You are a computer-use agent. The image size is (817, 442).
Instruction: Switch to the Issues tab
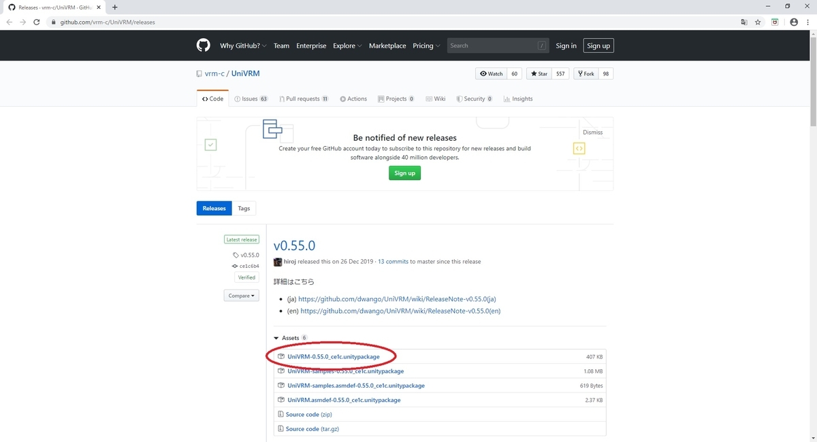coord(251,99)
